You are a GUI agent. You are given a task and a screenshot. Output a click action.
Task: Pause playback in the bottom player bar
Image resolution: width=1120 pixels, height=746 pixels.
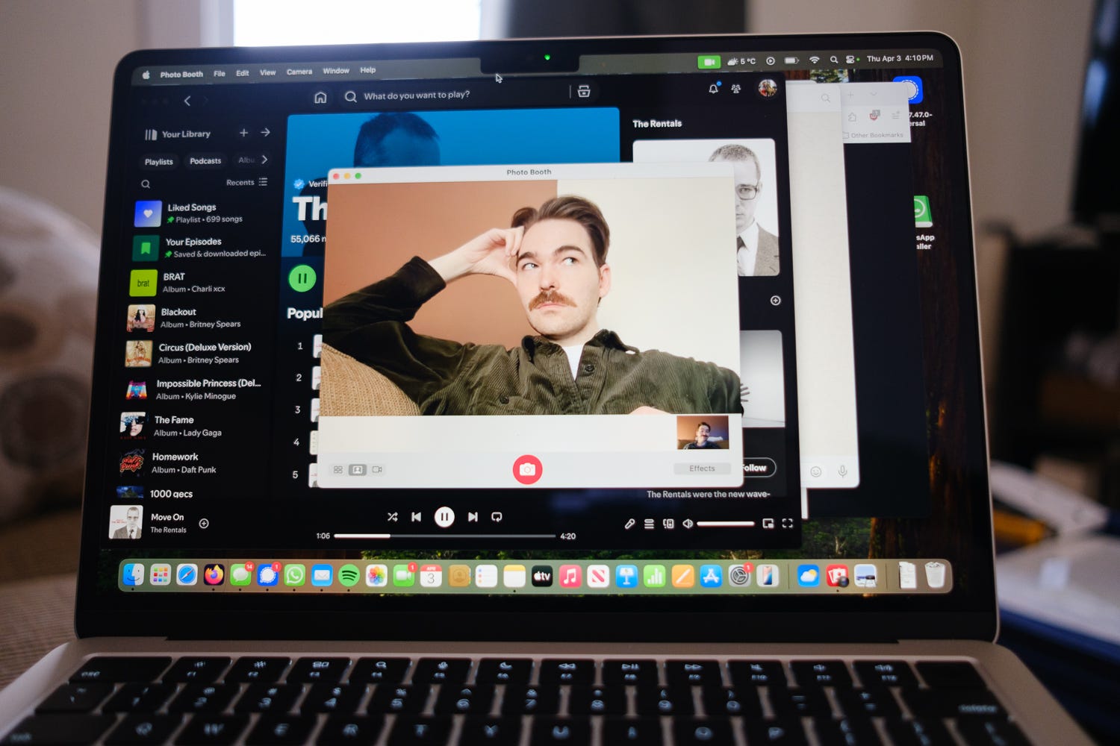pos(444,517)
